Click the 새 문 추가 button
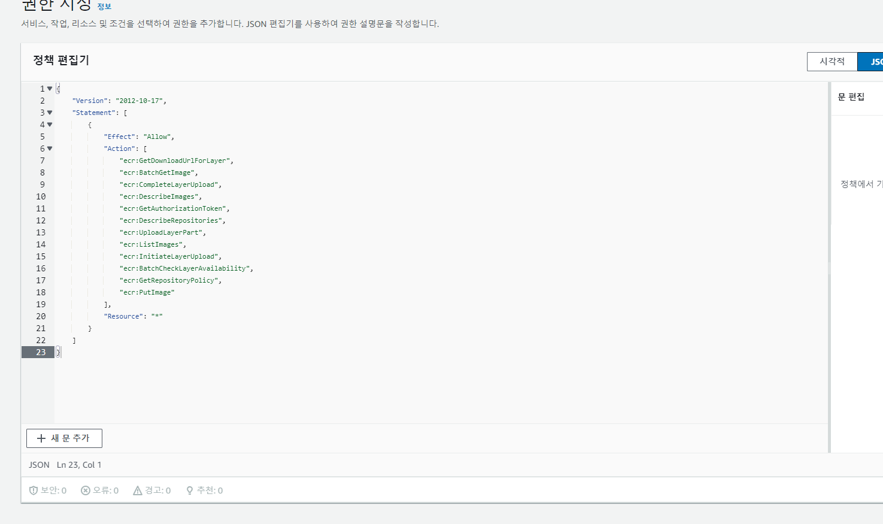This screenshot has height=524, width=883. 64,438
